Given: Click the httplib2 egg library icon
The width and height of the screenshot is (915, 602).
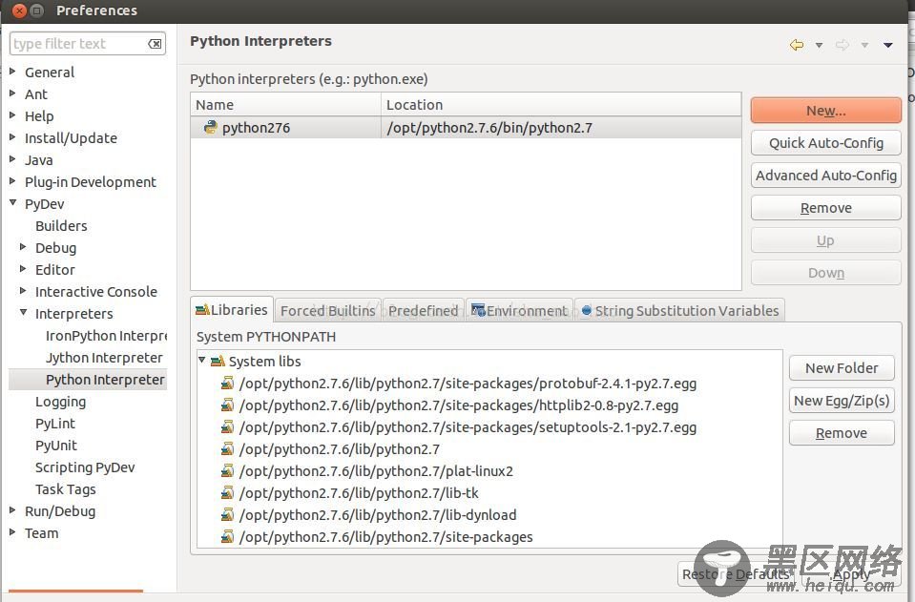Looking at the screenshot, I should pyautogui.click(x=227, y=405).
